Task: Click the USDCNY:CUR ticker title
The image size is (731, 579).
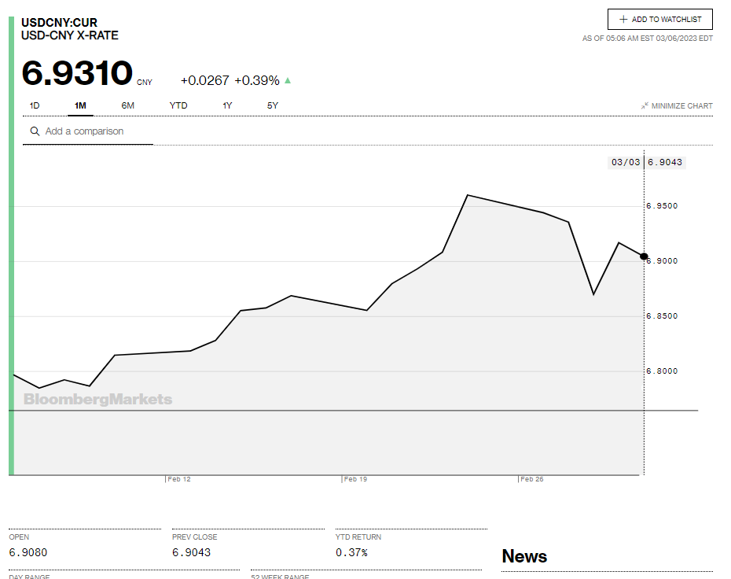Action: tap(59, 23)
